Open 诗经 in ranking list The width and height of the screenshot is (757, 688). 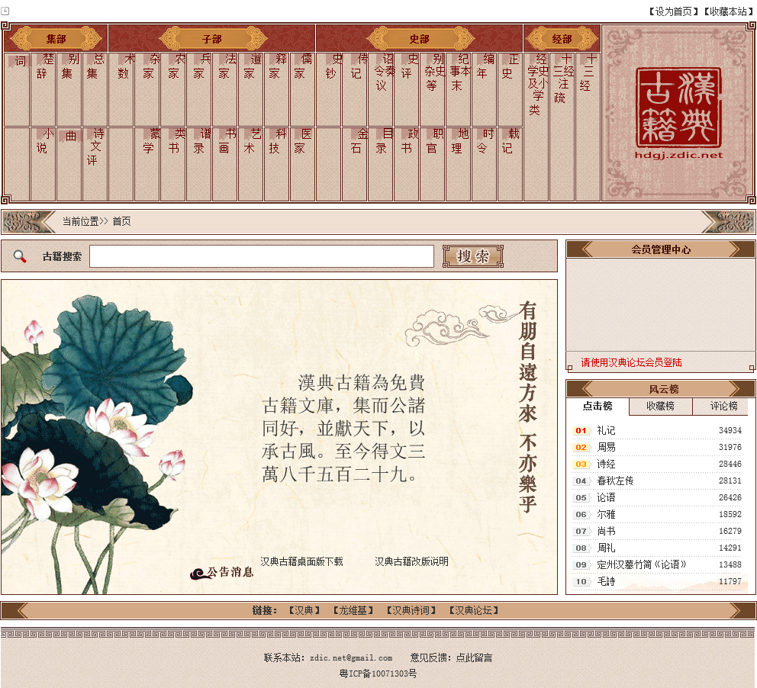click(606, 465)
